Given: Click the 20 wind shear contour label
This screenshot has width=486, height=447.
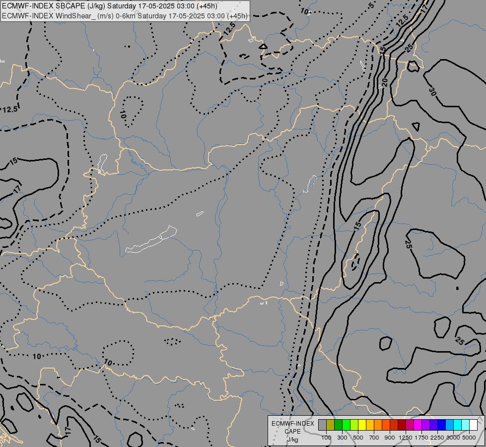Looking at the screenshot, I should click(385, 82).
